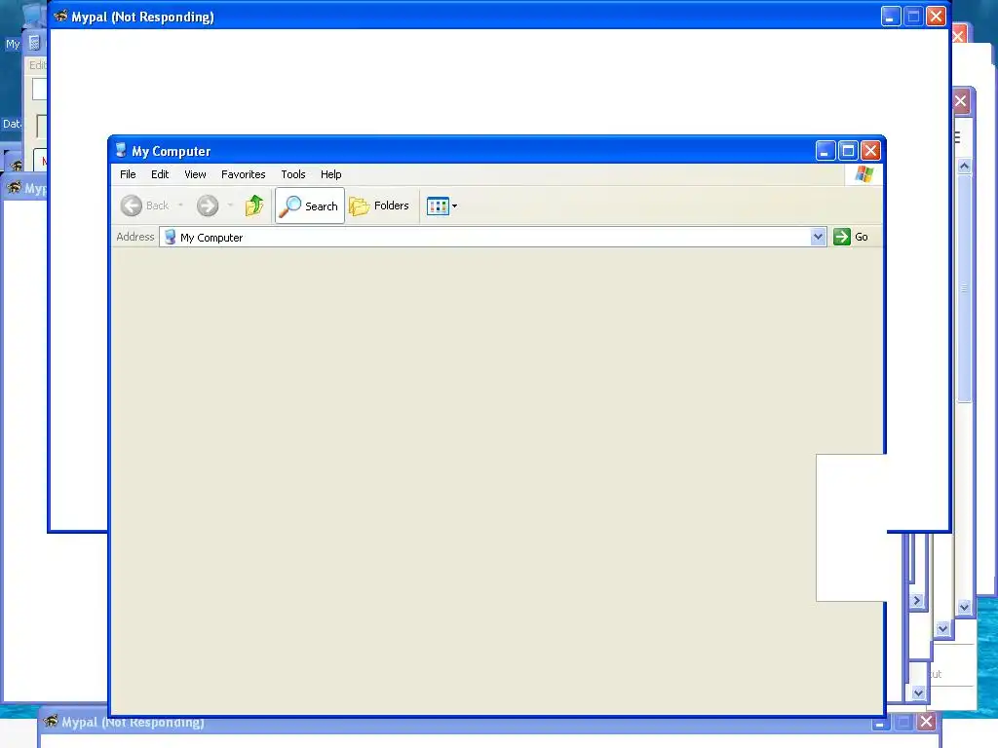Image resolution: width=998 pixels, height=748 pixels.
Task: Close the bottom Mypal Not Responding window
Action: 926,722
